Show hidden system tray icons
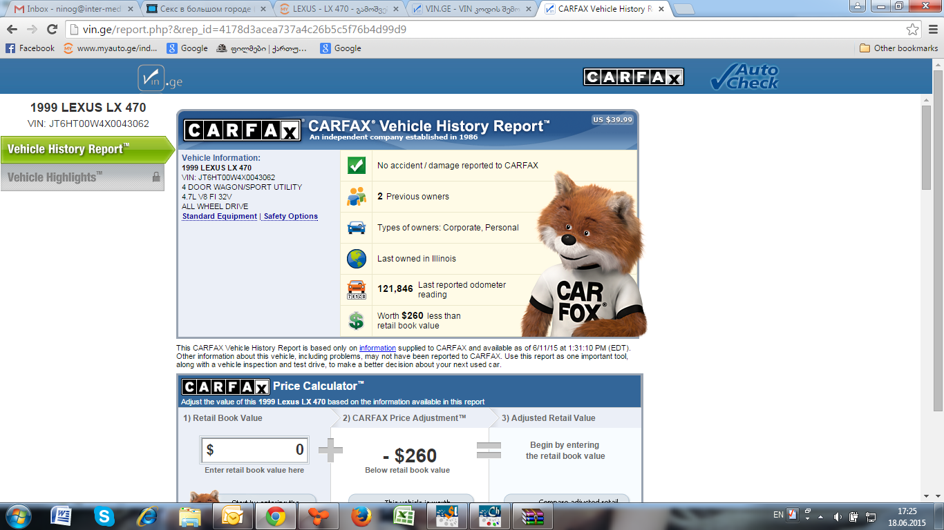Screen dimensions: 944x530 tap(822, 516)
